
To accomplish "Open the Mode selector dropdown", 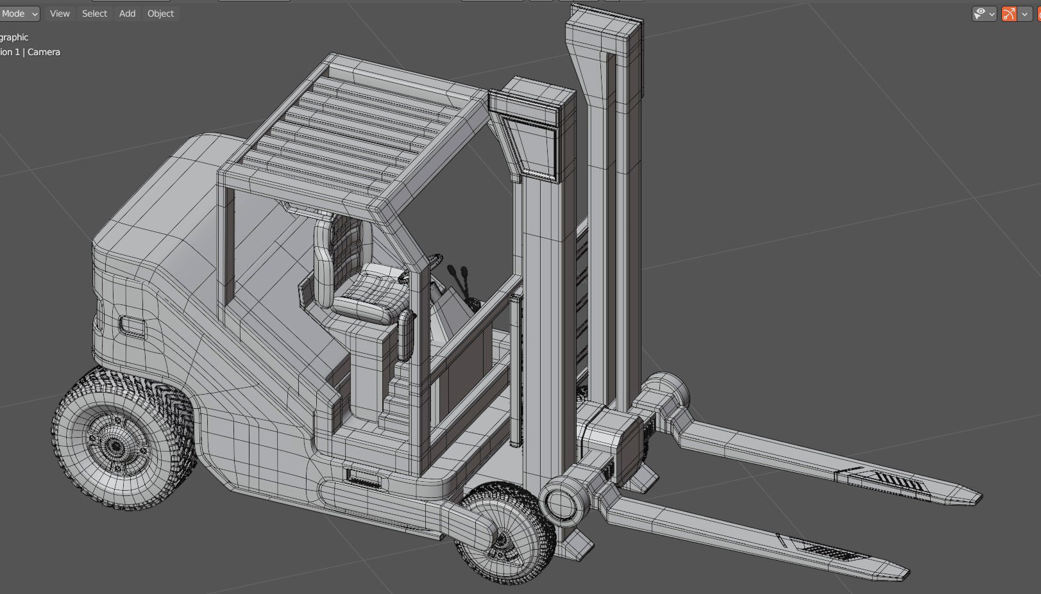I will (x=18, y=13).
